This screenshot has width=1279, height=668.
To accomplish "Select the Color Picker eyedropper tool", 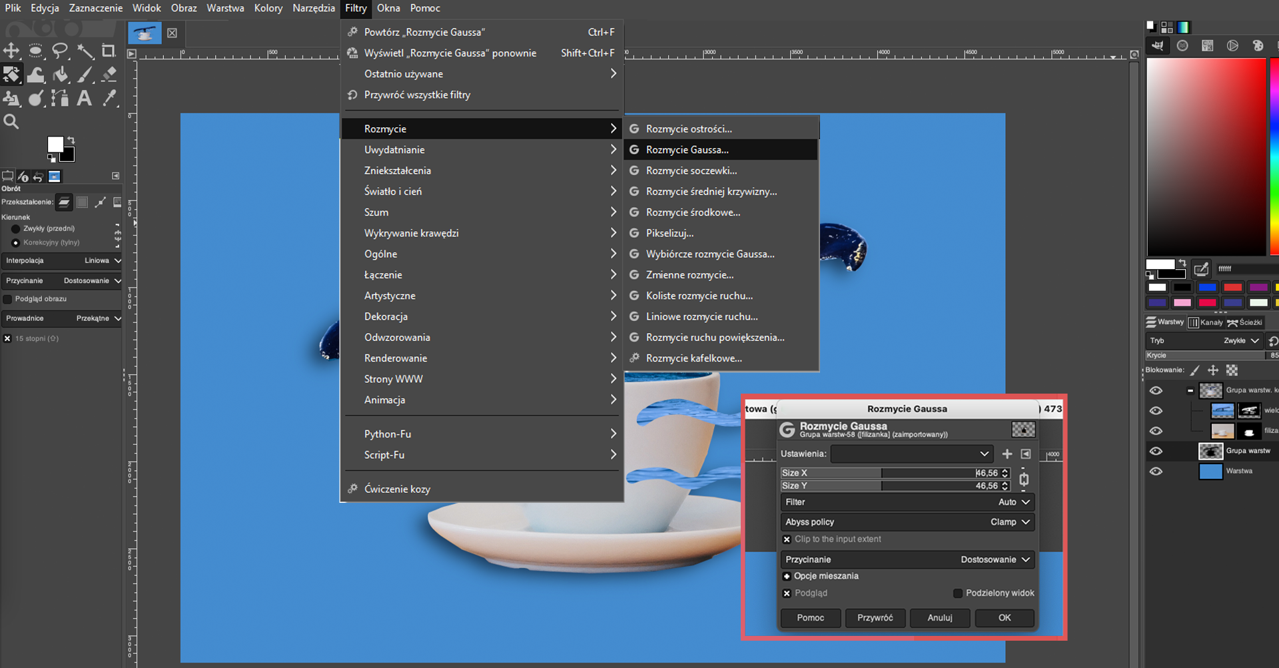I will pos(109,99).
